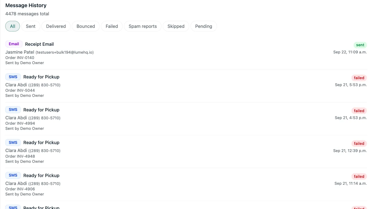Screen dimensions: 372x209
Task: Click failed badge dated Sep 21, 5:53 p.m.
Action: (x=359, y=78)
